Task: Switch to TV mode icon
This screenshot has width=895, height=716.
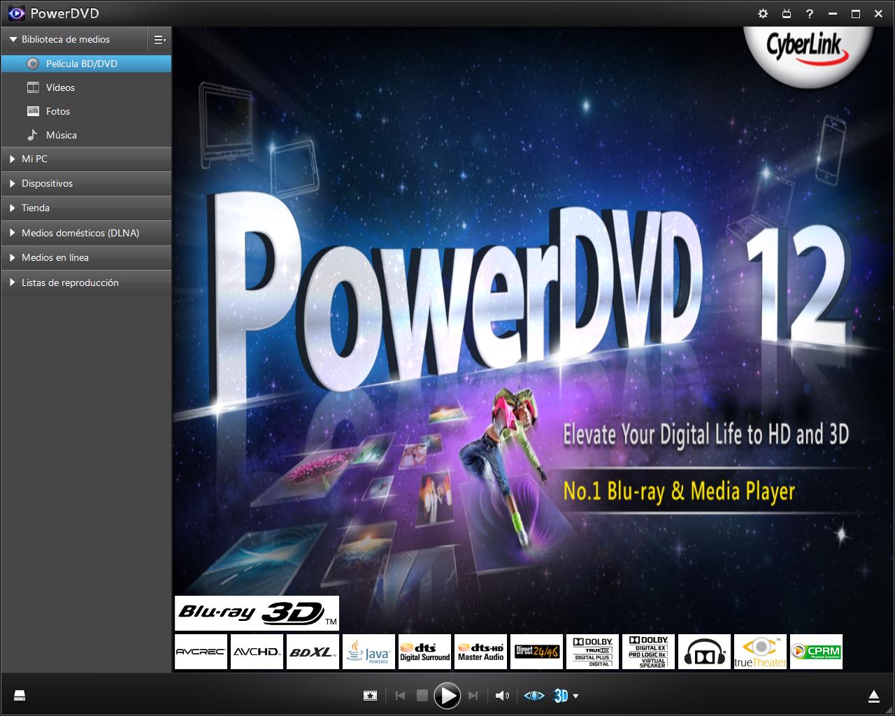Action: [x=786, y=14]
